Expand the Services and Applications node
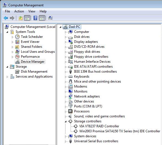This screenshot has width=162, height=145. pyautogui.click(x=7, y=77)
